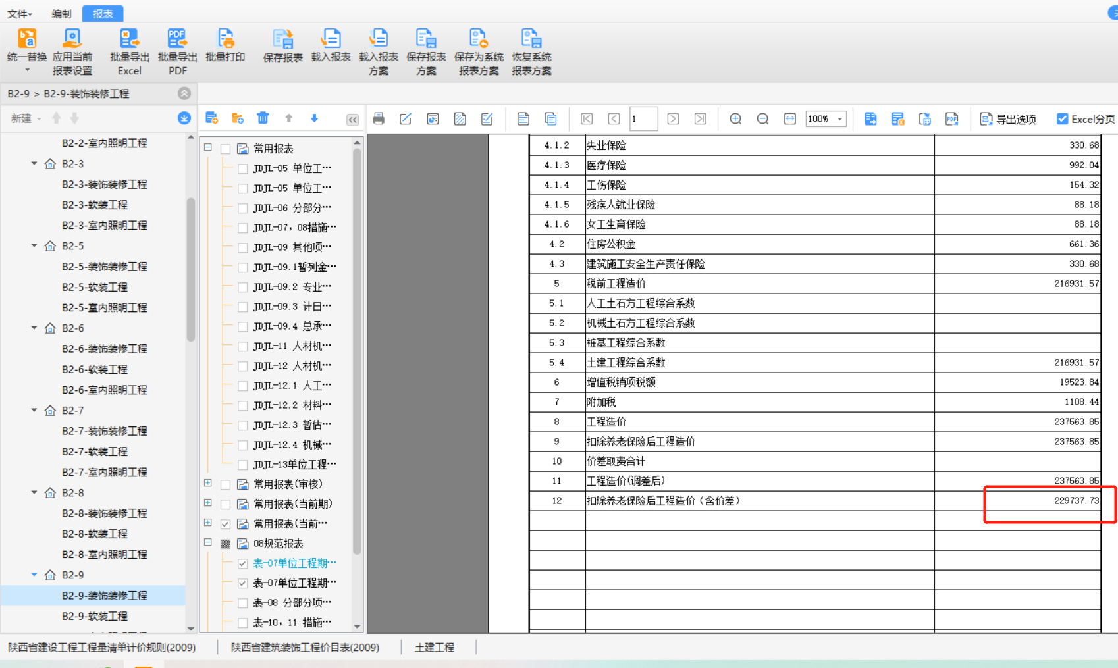Click the blue download arrow in project panel
Image resolution: width=1118 pixels, height=668 pixels.
pos(184,118)
